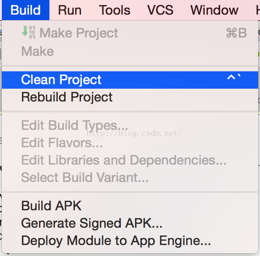Open the Run menu
Image resolution: width=260 pixels, height=256 pixels.
click(x=70, y=10)
